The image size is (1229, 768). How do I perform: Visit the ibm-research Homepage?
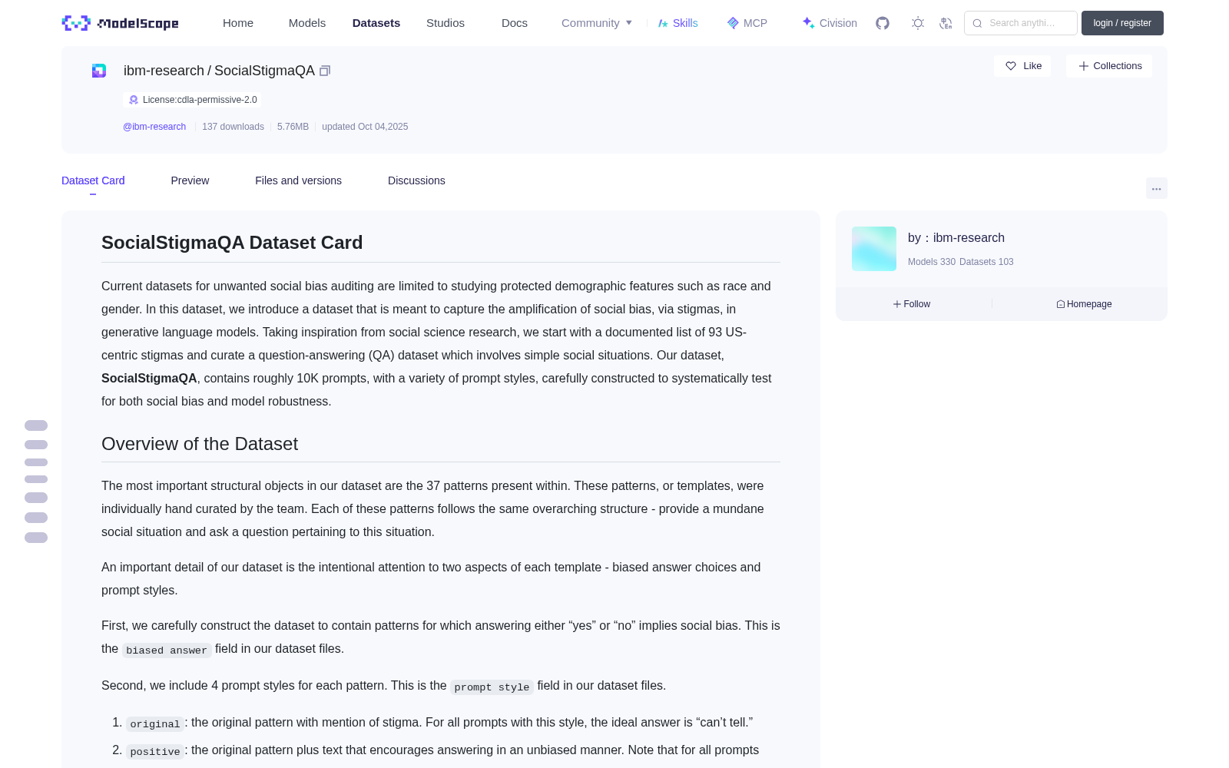(1084, 304)
